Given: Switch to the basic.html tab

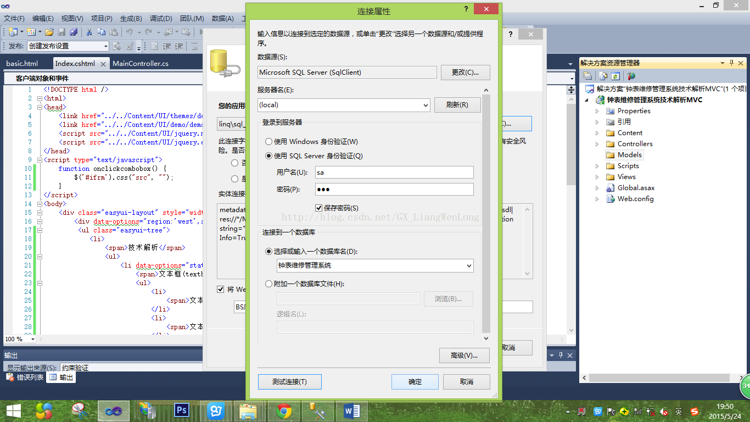Looking at the screenshot, I should point(22,64).
